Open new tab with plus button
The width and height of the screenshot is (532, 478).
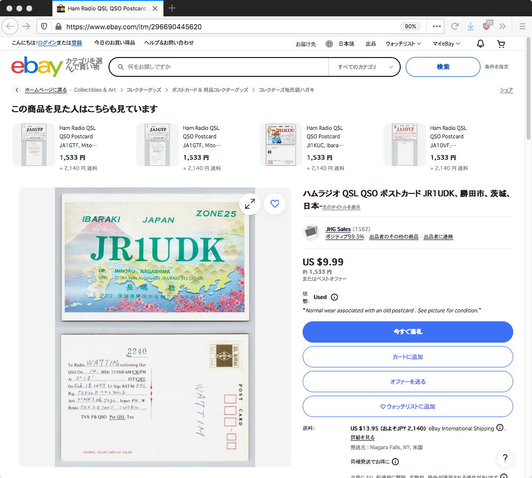point(172,8)
